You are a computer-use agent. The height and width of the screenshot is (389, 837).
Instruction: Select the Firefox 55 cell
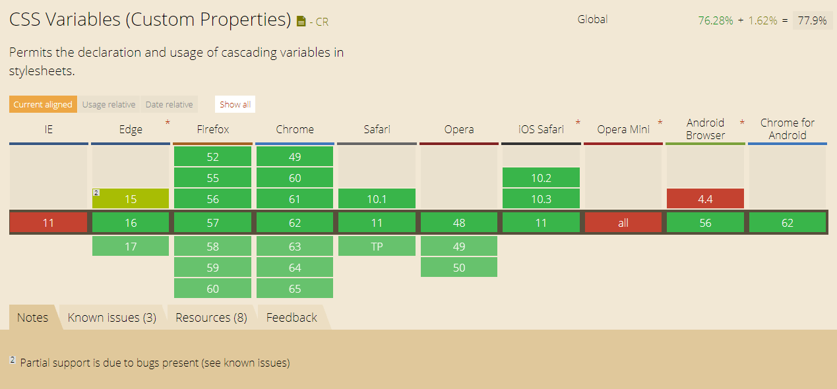click(212, 178)
